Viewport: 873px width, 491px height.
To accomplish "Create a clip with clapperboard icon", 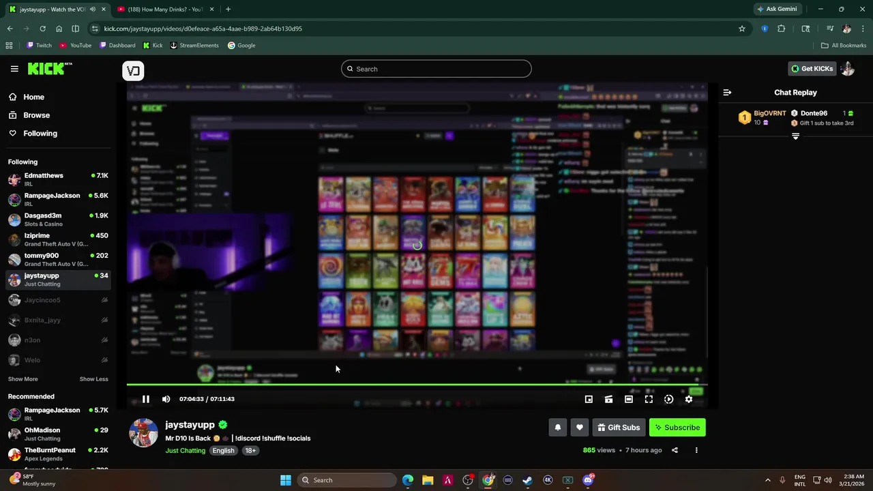I will [608, 399].
